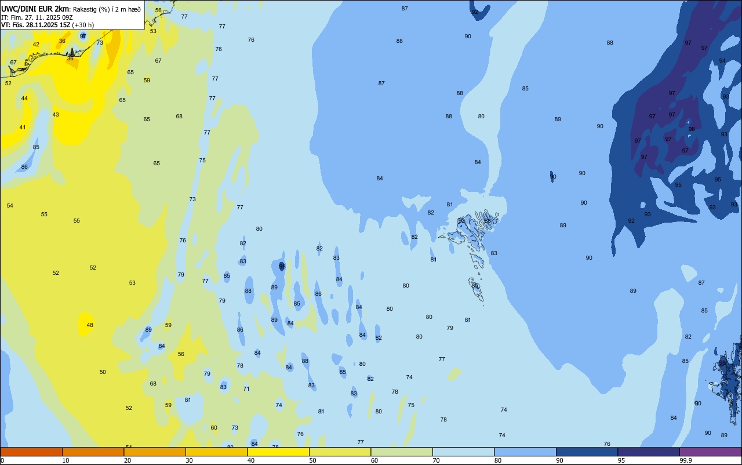Image resolution: width=742 pixels, height=465 pixels.
Task: Select the medium blue 80–90 legend segment
Action: coord(525,452)
